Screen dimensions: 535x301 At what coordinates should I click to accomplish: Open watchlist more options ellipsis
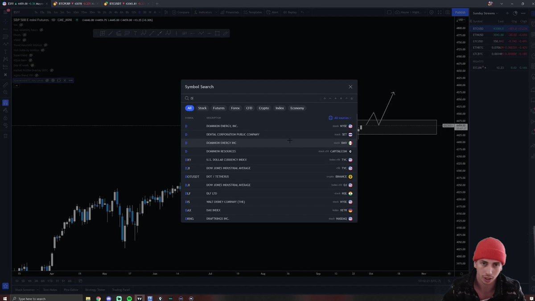coord(523,13)
